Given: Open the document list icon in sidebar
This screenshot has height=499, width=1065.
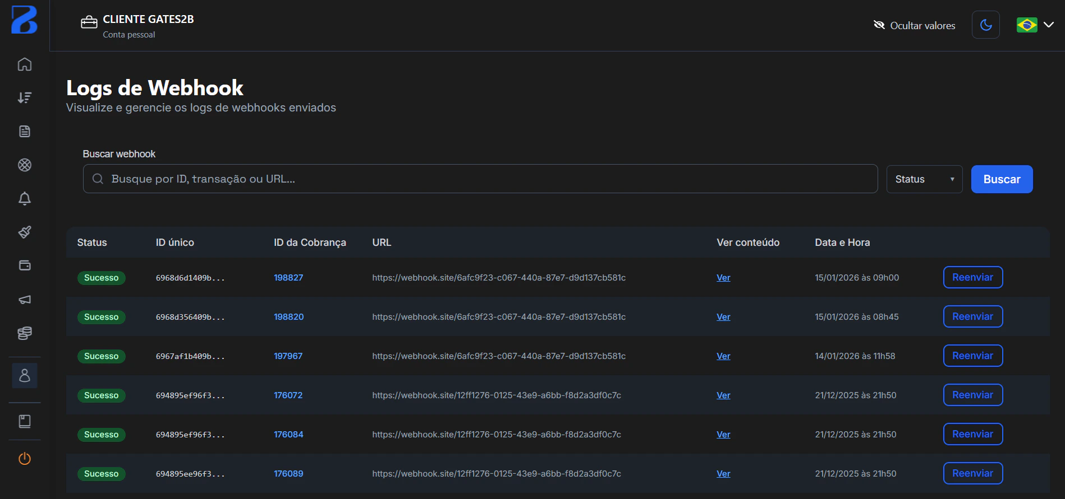Looking at the screenshot, I should pos(25,131).
